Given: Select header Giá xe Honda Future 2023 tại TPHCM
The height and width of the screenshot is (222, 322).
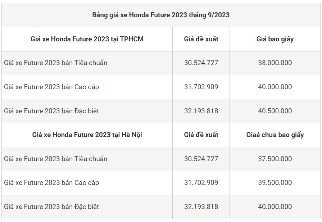Looking at the screenshot, I should 87,39.
